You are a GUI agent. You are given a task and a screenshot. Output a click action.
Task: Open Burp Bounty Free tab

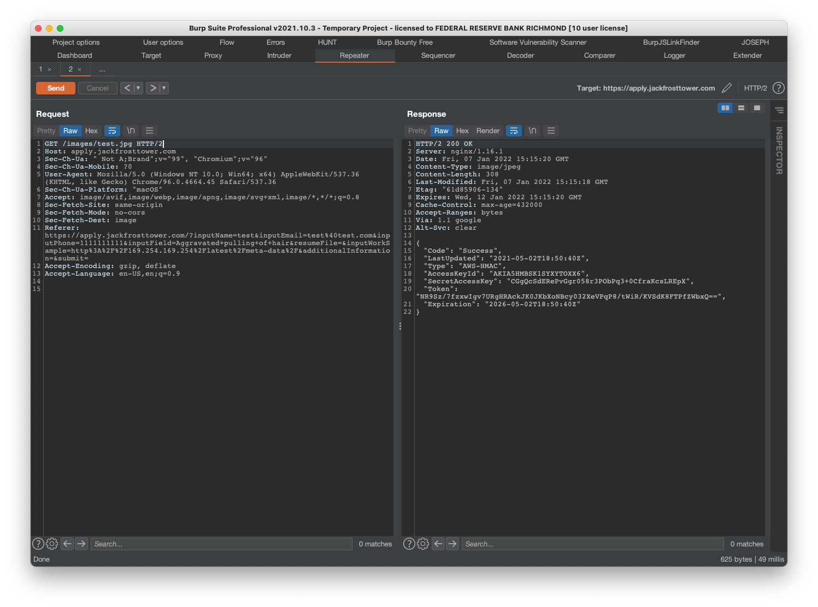click(x=405, y=43)
